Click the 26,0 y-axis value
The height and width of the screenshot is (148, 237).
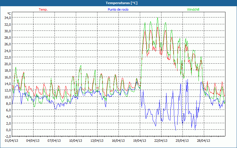pyautogui.click(x=8, y=44)
